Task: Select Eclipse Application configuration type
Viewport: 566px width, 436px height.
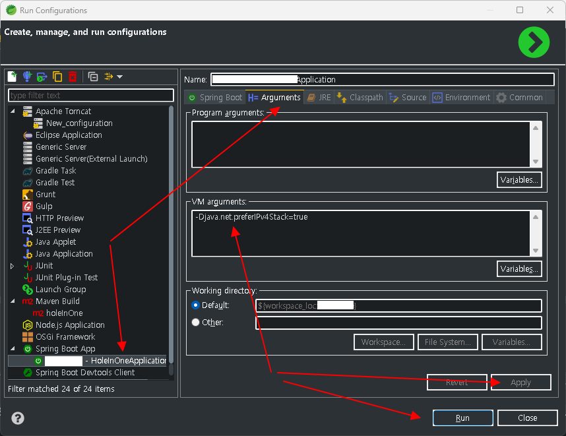Action: (69, 135)
